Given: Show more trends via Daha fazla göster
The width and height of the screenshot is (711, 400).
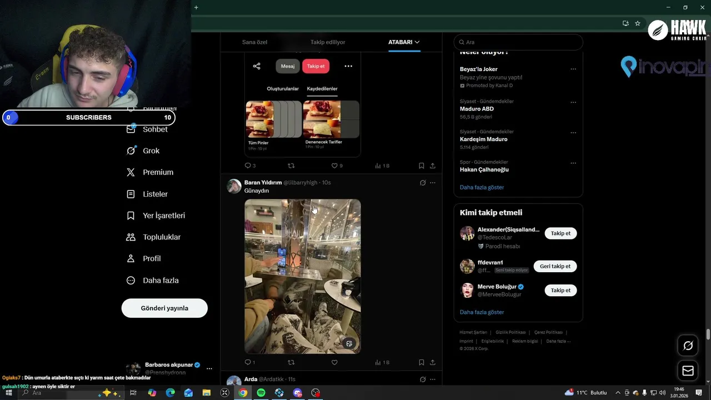Looking at the screenshot, I should [482, 187].
